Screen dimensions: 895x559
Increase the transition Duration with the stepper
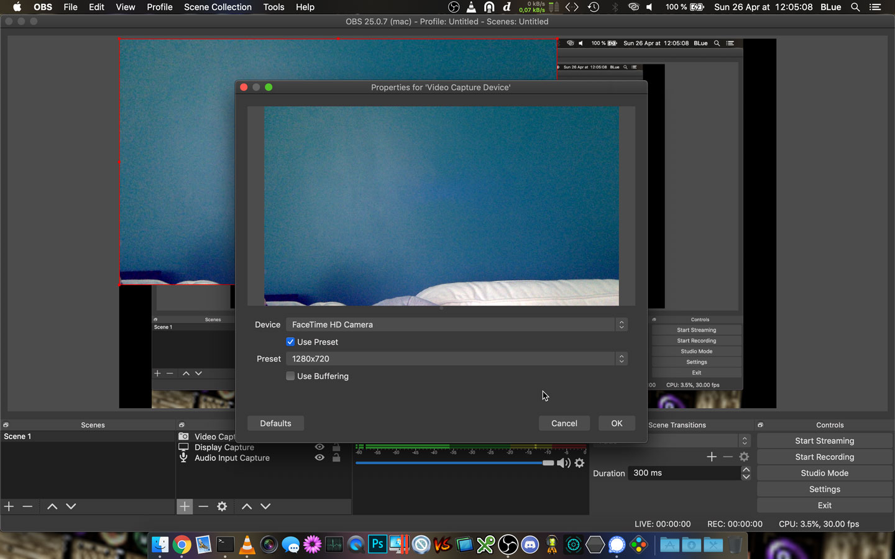pyautogui.click(x=746, y=470)
